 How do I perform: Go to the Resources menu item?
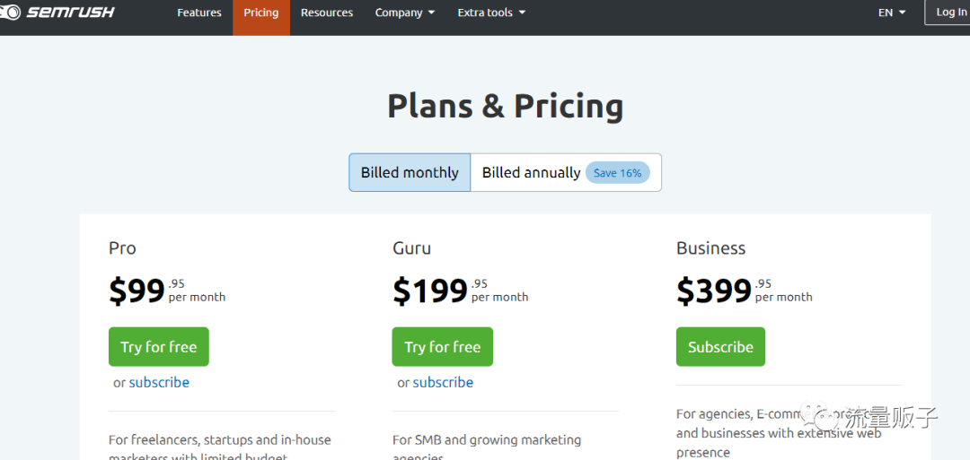[327, 13]
